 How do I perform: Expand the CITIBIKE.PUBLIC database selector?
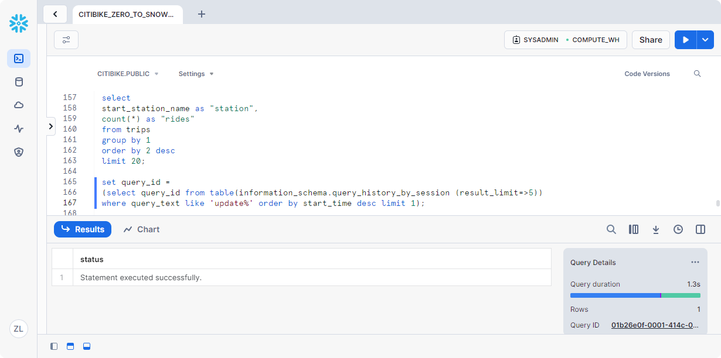pos(127,74)
